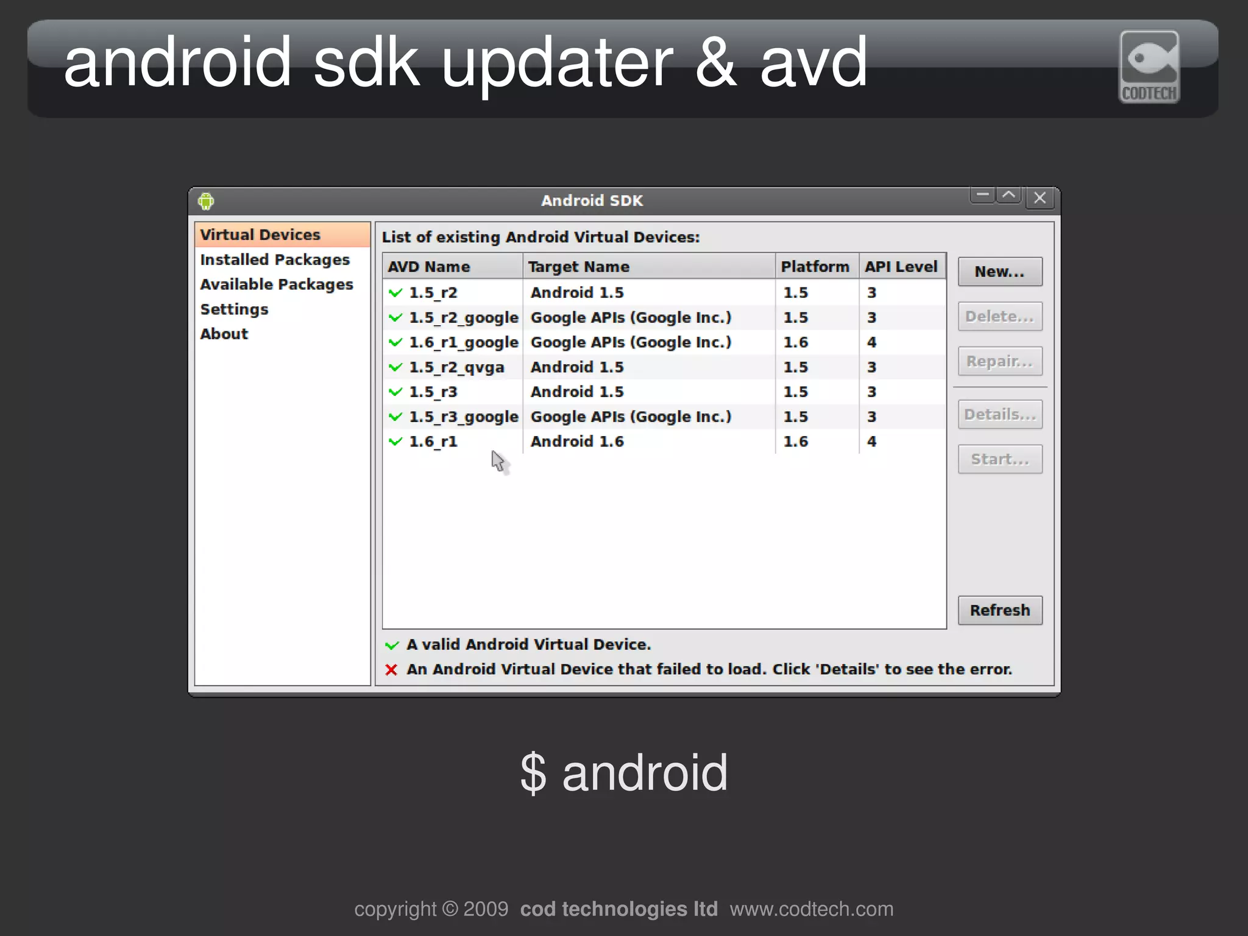Click the Delete... button
The image size is (1248, 936).
pyautogui.click(x=1000, y=317)
